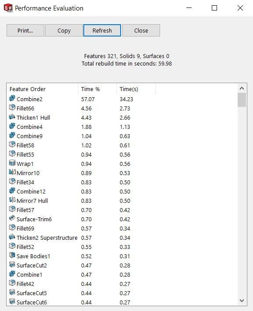
Task: Click the Mirror10 feature icon
Action: point(12,172)
